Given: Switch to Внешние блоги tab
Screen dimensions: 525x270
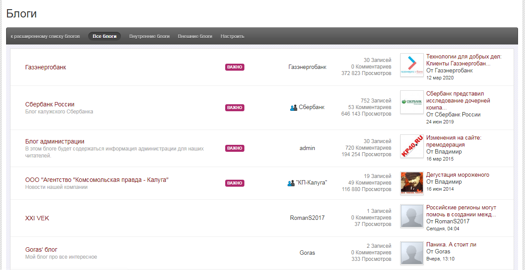Looking at the screenshot, I should (x=195, y=36).
